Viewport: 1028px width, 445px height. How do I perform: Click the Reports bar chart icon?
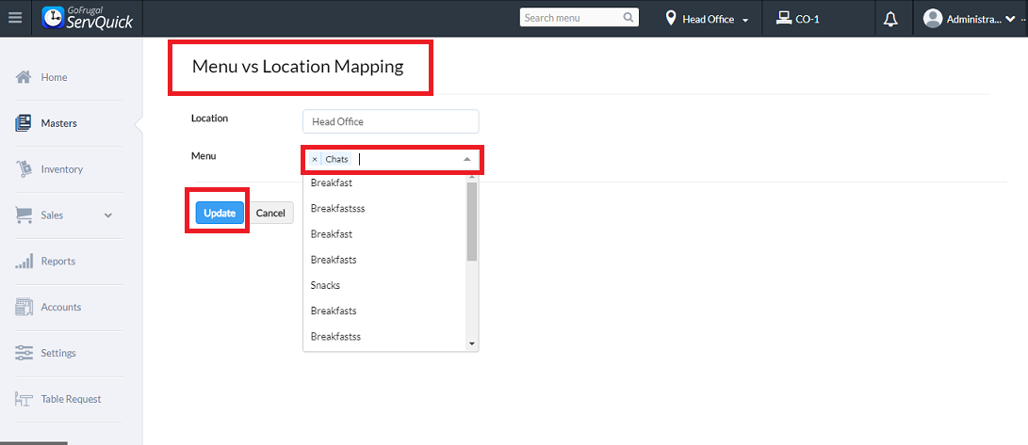[24, 262]
